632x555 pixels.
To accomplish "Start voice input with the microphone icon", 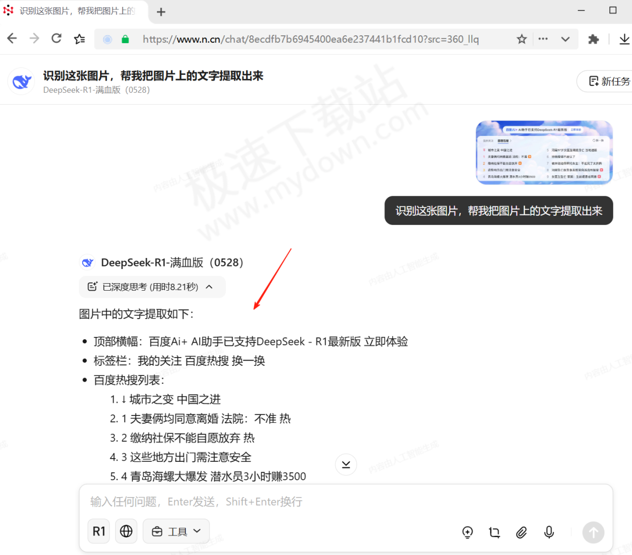I will click(x=549, y=532).
